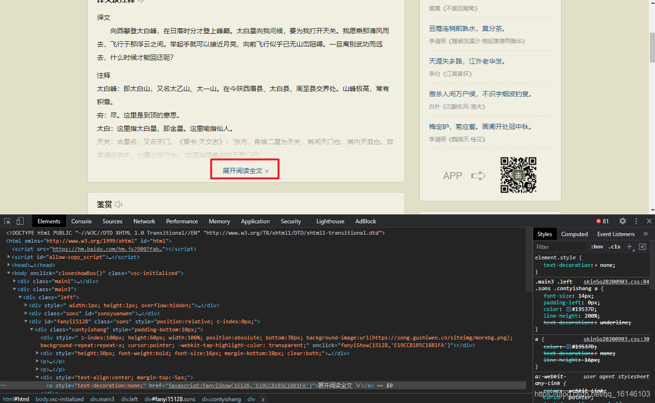This screenshot has width=655, height=403.
Task: Open the AdBlock tab
Action: (x=366, y=221)
